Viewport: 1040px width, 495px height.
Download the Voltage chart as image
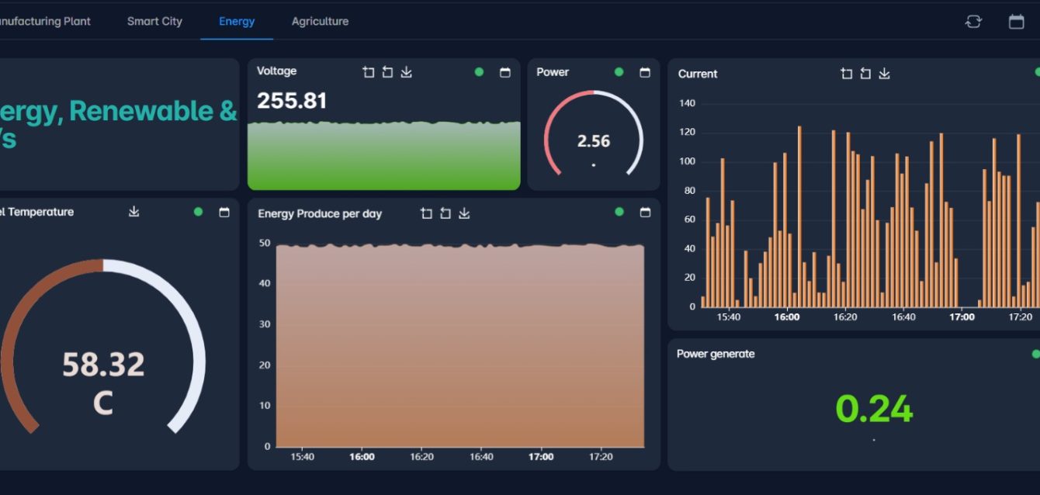(406, 72)
